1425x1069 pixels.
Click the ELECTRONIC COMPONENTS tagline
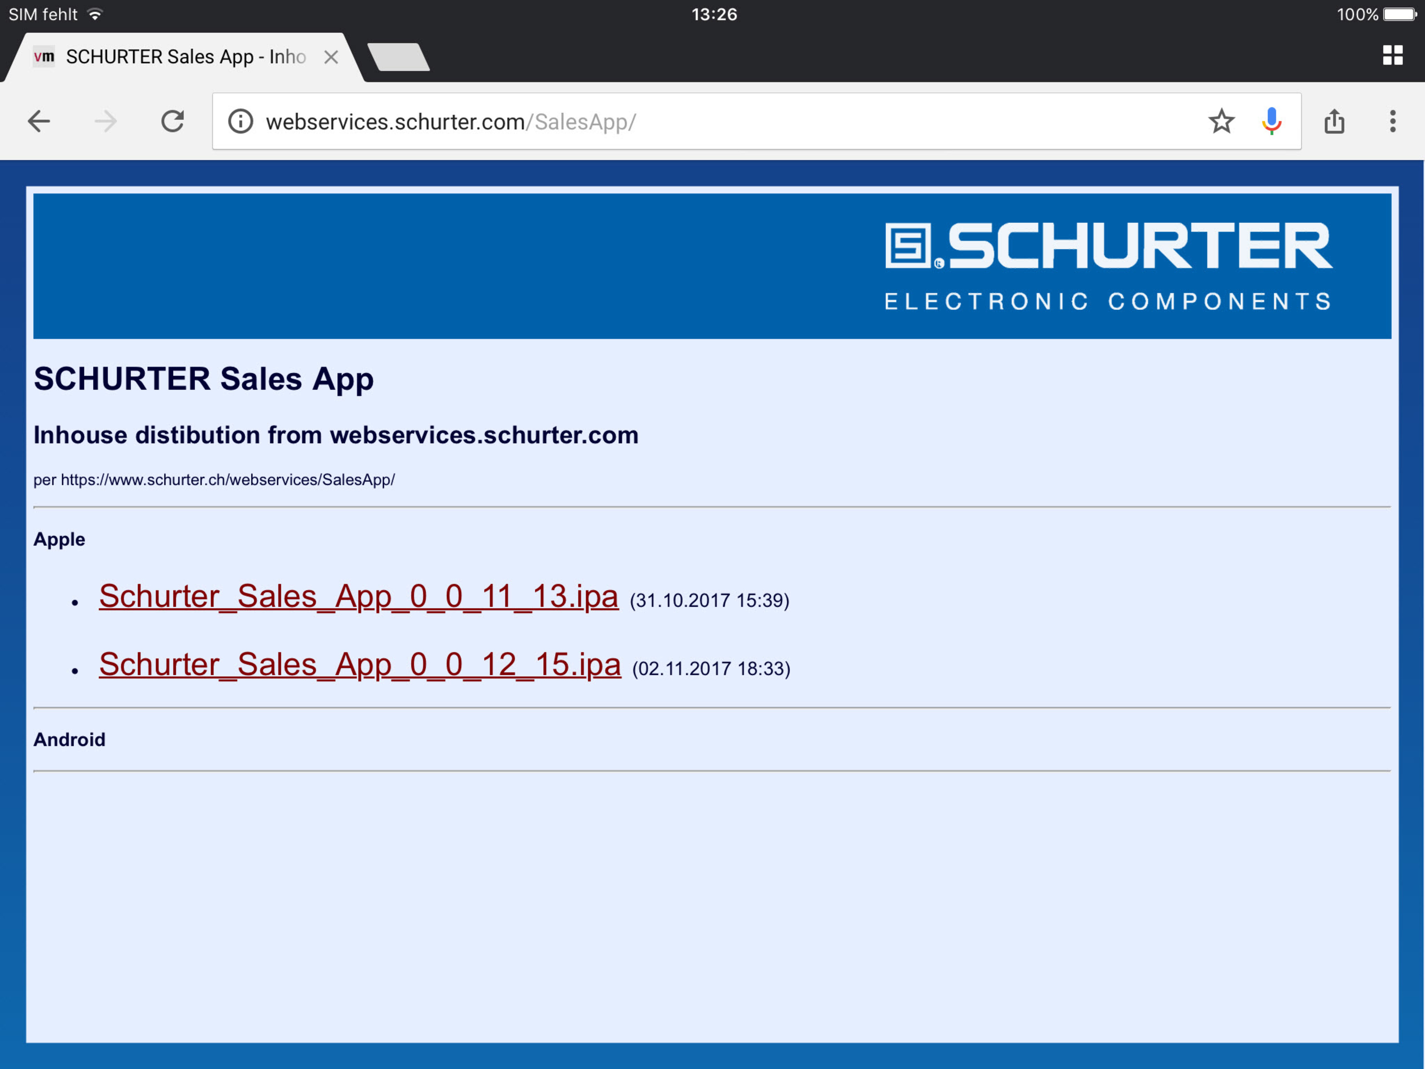1108,302
